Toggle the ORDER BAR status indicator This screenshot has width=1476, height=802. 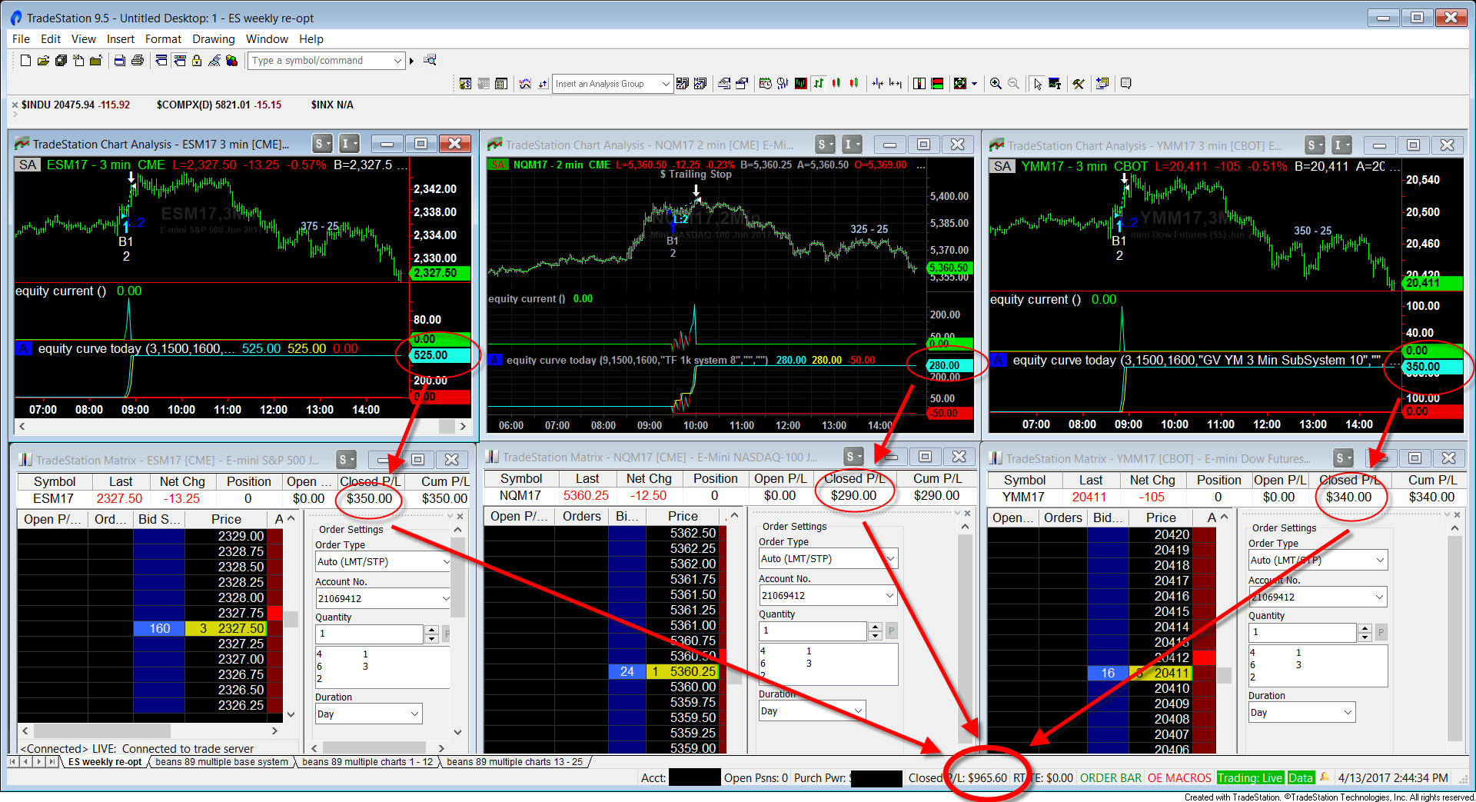tap(1110, 778)
